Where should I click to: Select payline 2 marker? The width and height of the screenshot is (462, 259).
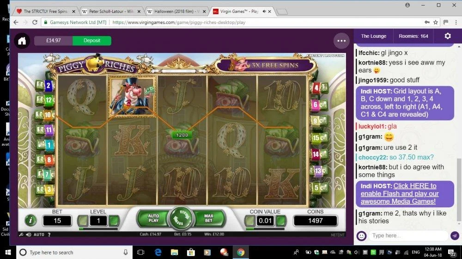(x=45, y=86)
